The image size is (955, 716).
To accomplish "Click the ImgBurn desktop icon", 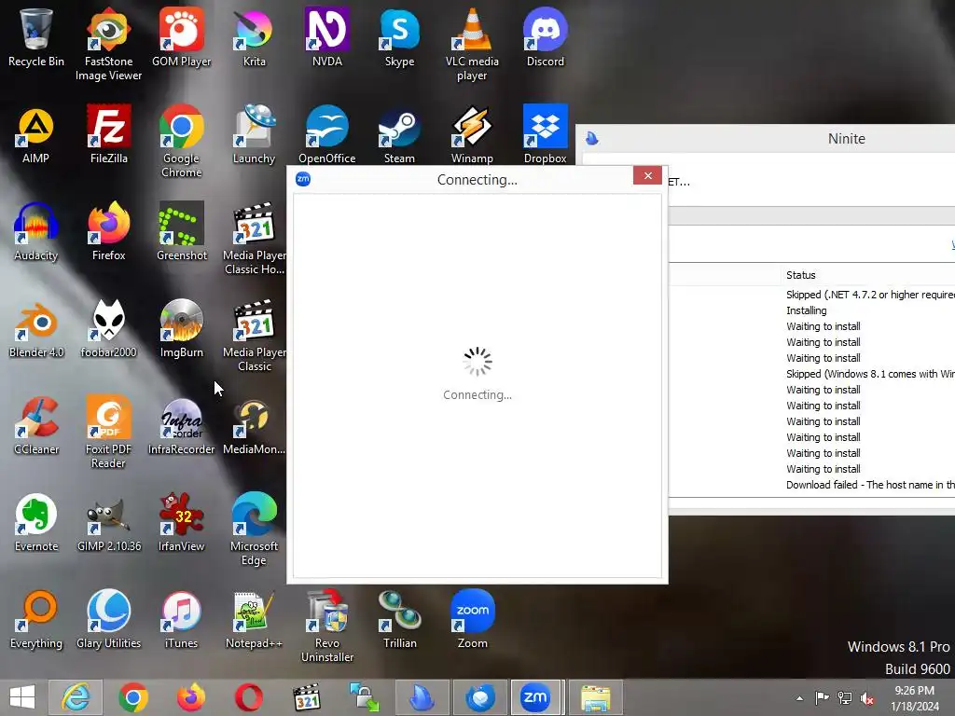I will point(182,328).
